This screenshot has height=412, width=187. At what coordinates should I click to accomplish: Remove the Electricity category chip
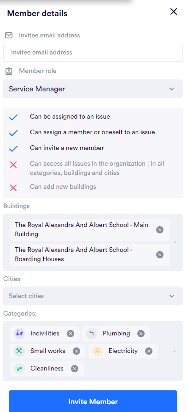[149, 351]
